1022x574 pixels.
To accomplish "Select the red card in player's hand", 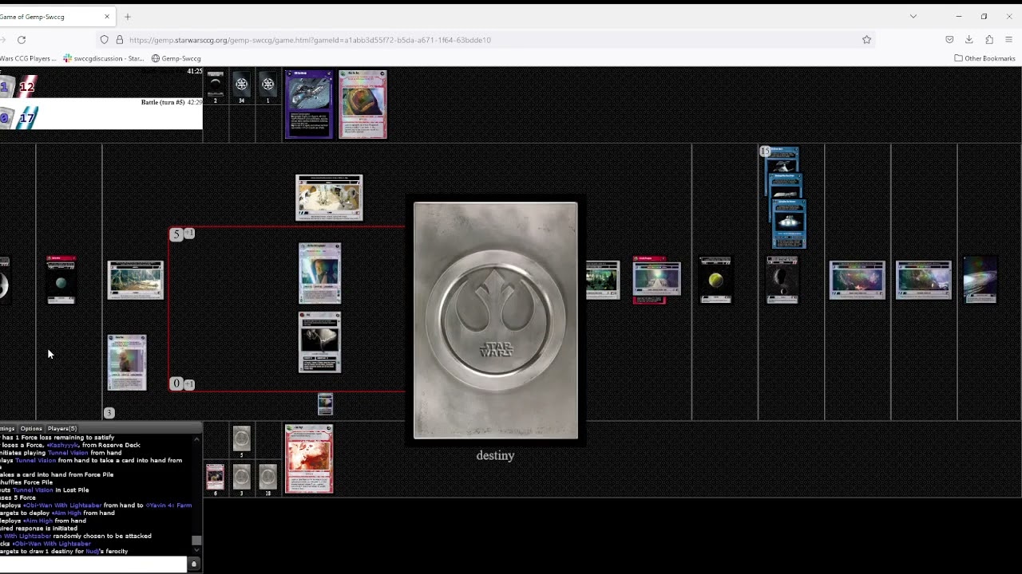I will (x=309, y=459).
